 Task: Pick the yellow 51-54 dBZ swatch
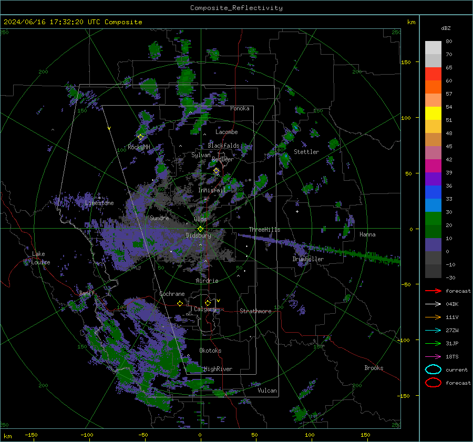[x=433, y=114]
